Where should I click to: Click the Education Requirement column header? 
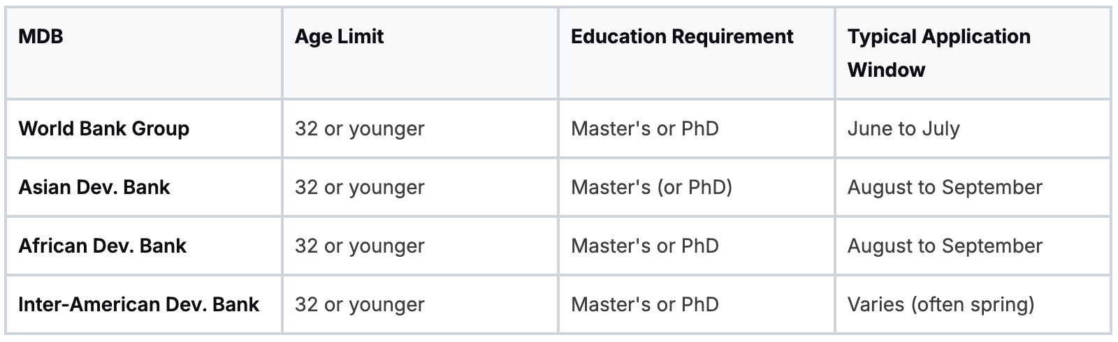(x=696, y=53)
